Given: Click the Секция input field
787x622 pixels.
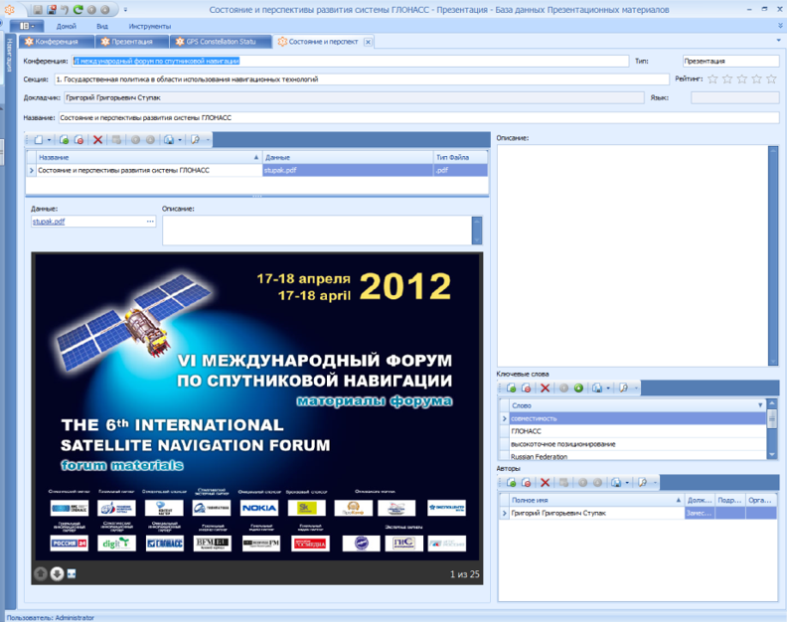Looking at the screenshot, I should pyautogui.click(x=362, y=79).
